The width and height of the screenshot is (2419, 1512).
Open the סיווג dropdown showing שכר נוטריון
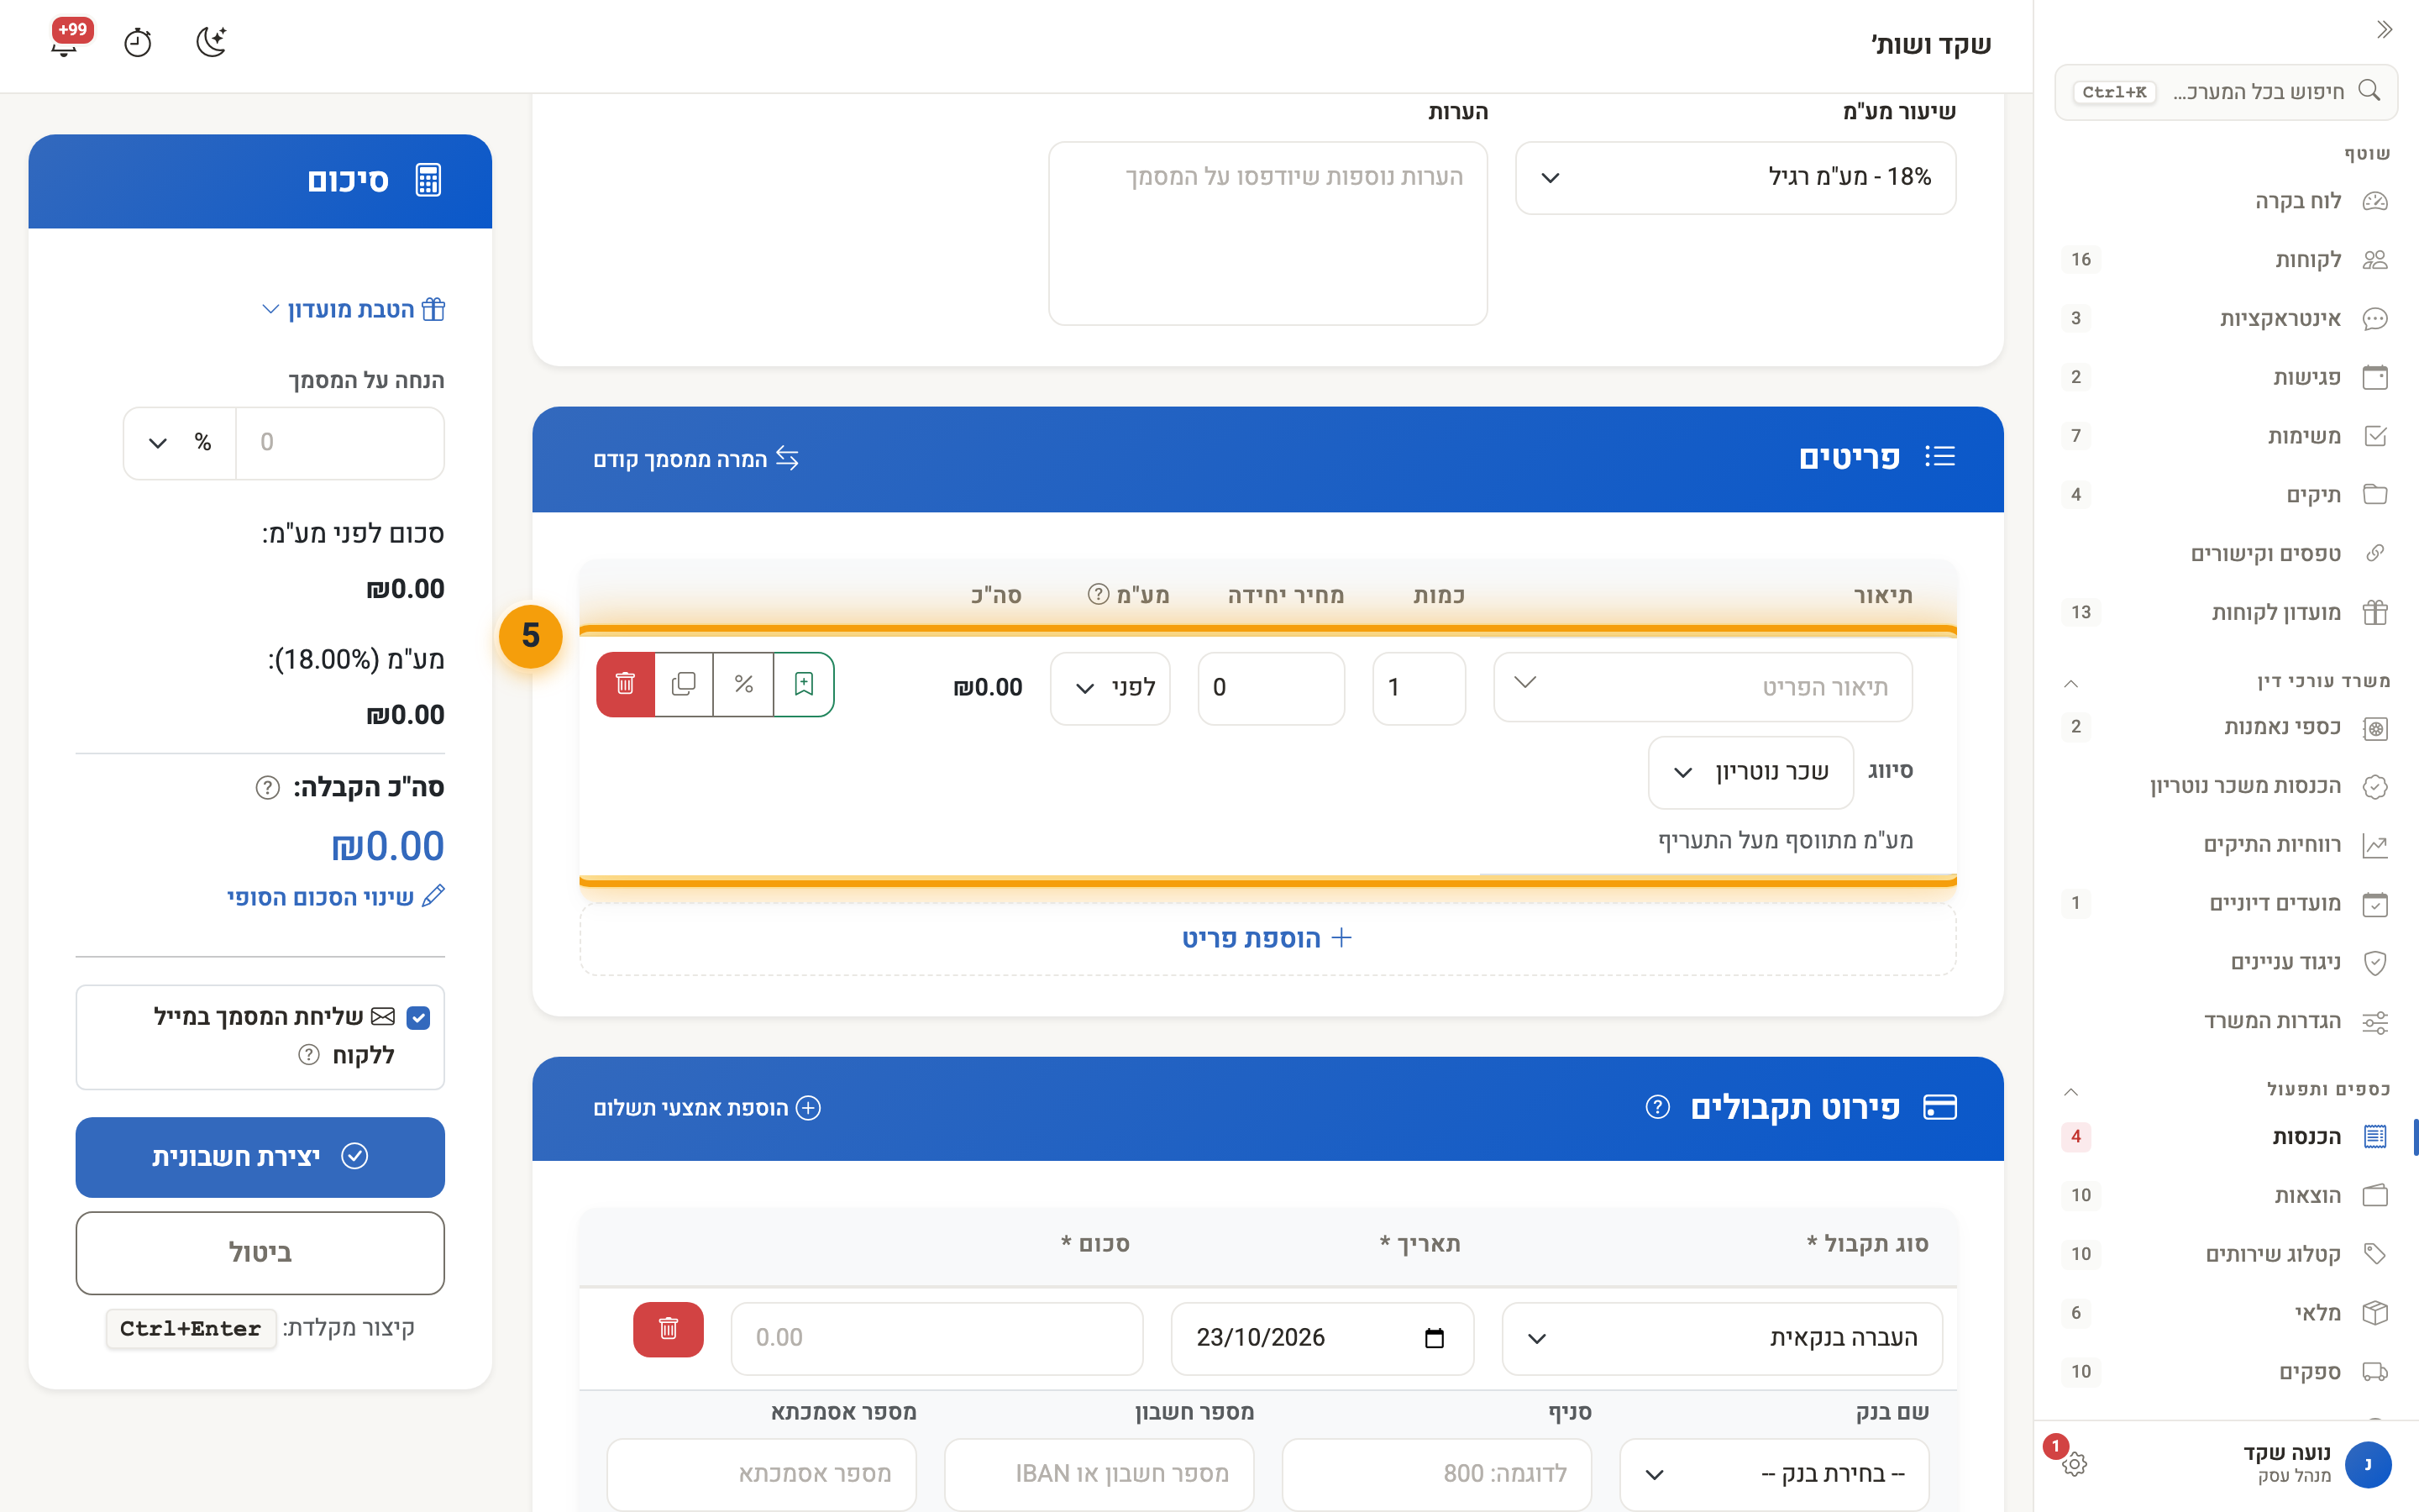point(1750,772)
